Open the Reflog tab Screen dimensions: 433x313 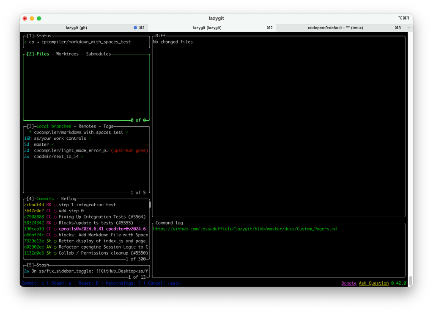69,199
